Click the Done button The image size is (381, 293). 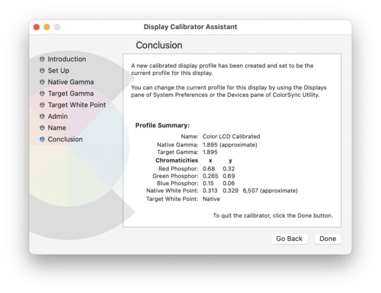click(328, 239)
